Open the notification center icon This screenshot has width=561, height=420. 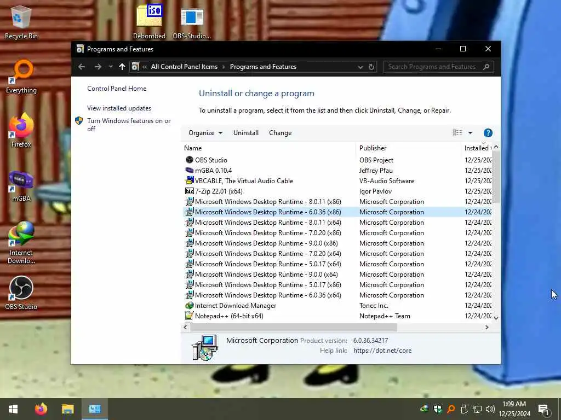(543, 409)
